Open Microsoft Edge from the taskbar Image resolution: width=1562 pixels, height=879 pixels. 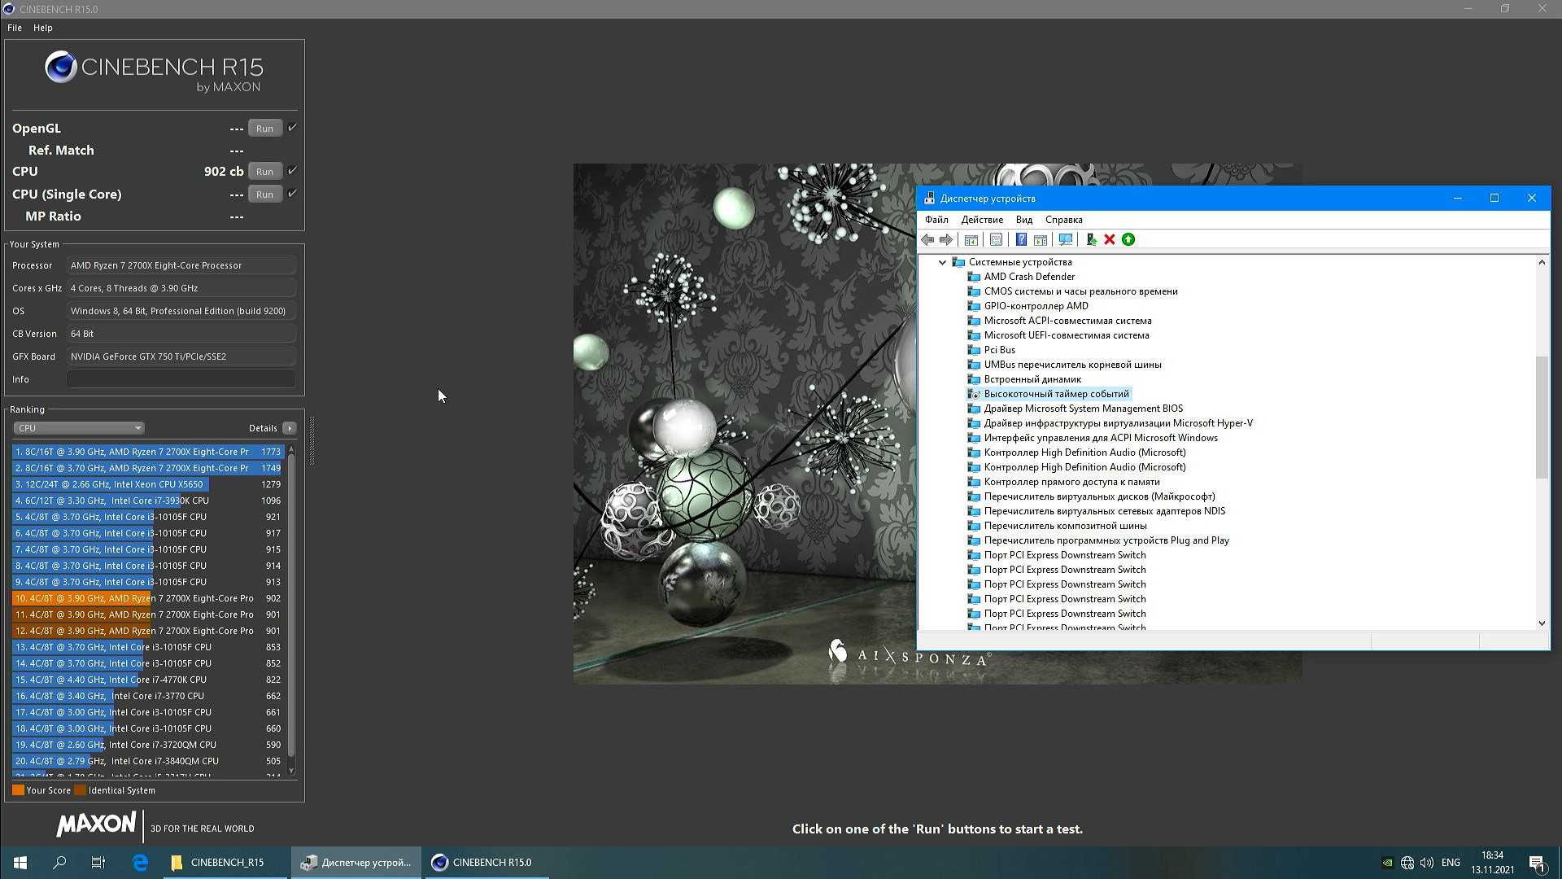tap(140, 862)
